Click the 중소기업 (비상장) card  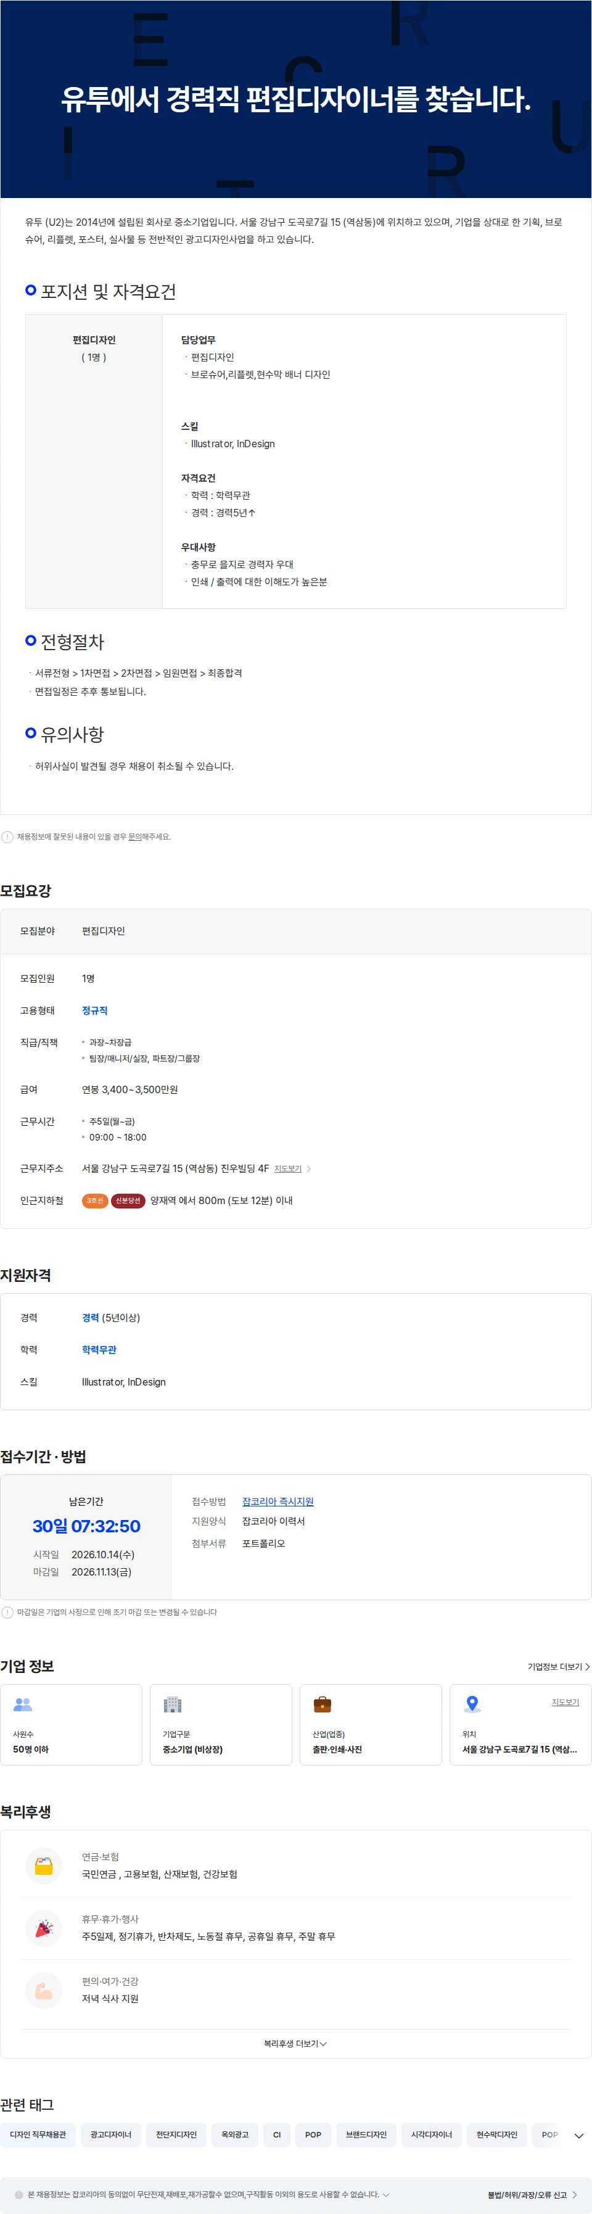click(x=221, y=1724)
